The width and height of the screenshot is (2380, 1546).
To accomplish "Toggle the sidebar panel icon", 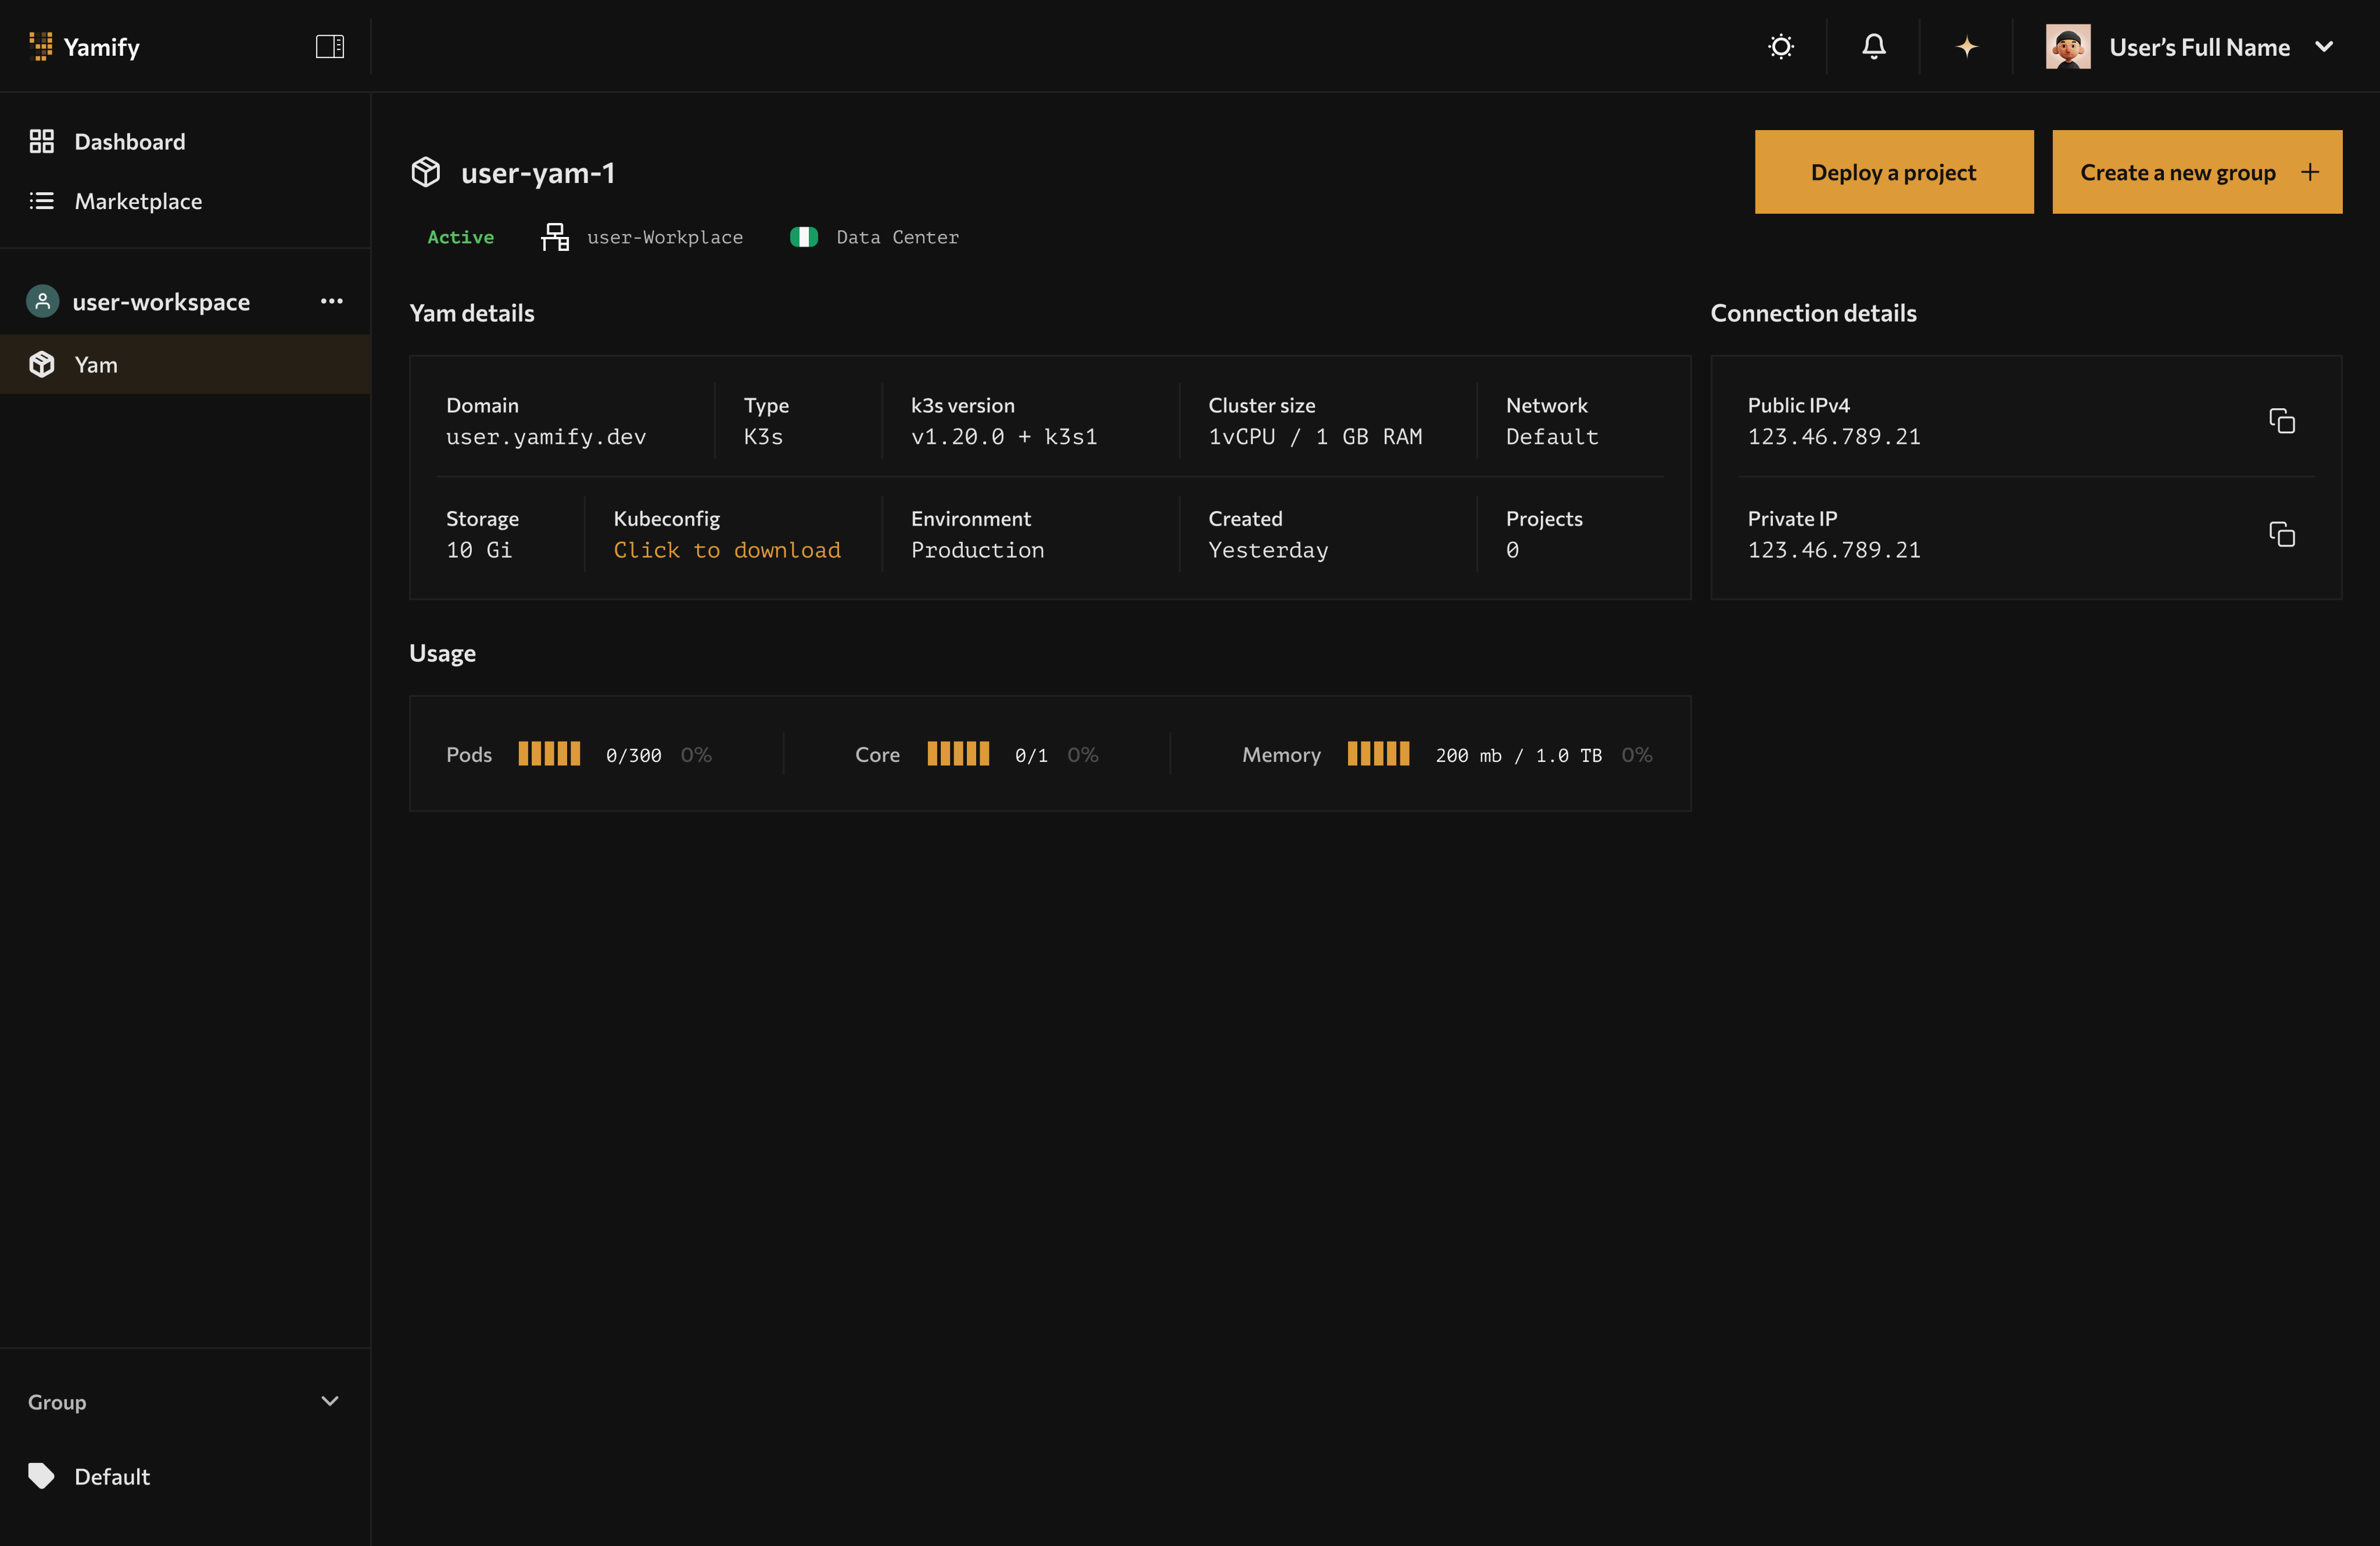I will 329,46.
